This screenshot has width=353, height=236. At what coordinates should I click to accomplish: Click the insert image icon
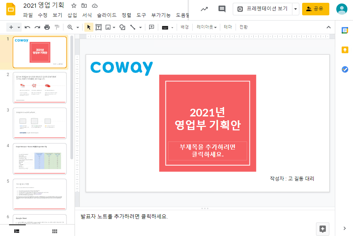tap(108, 27)
